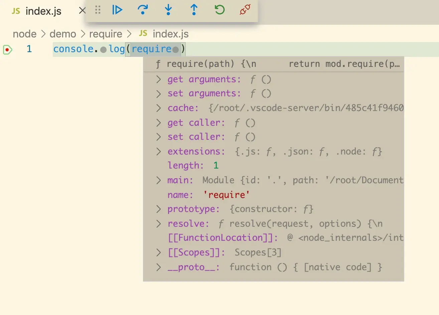Click the inline breakpoint dot before log
The height and width of the screenshot is (315, 439).
[103, 50]
